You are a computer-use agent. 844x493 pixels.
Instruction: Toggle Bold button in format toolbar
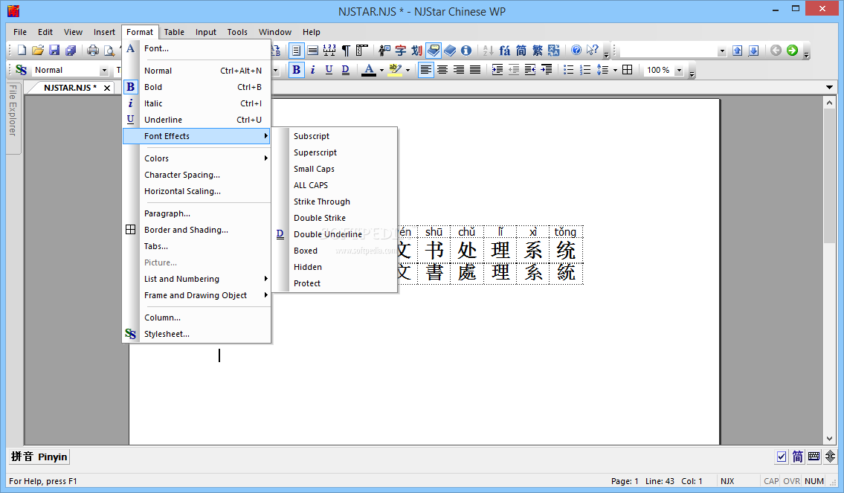296,70
